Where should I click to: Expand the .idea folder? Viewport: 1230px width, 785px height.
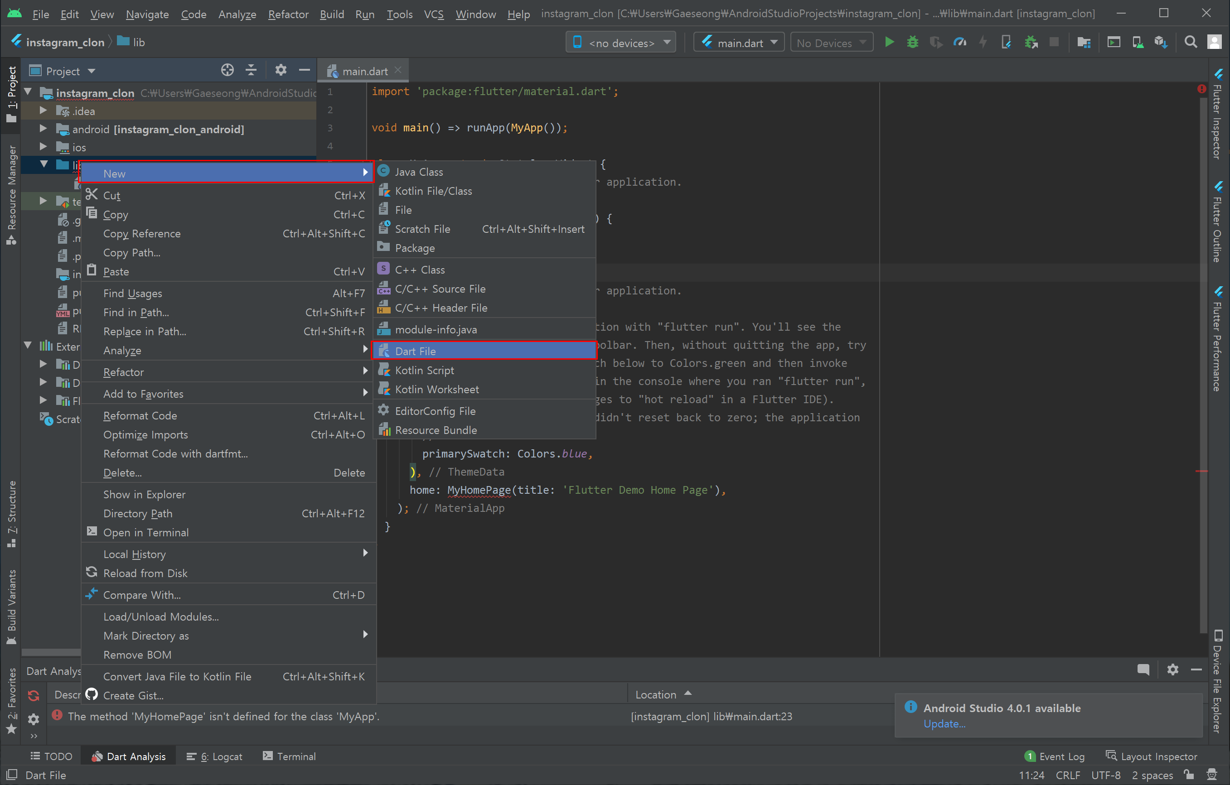tap(44, 110)
